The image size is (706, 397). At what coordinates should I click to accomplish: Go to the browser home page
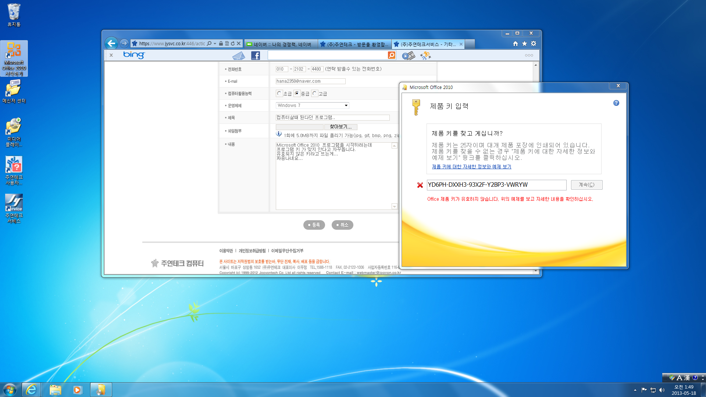(516, 44)
